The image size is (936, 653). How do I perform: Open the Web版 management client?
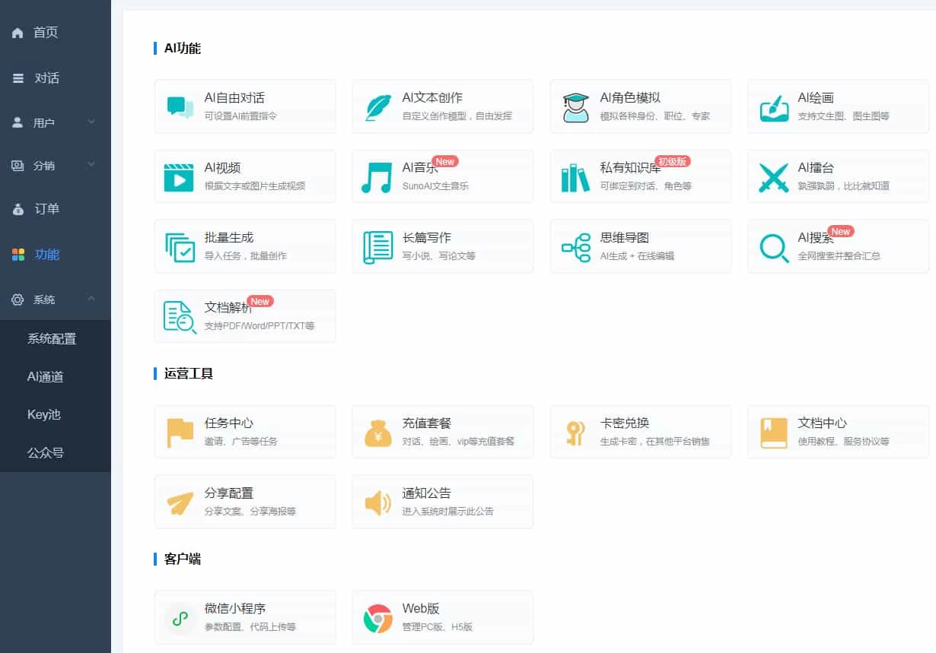coord(442,617)
